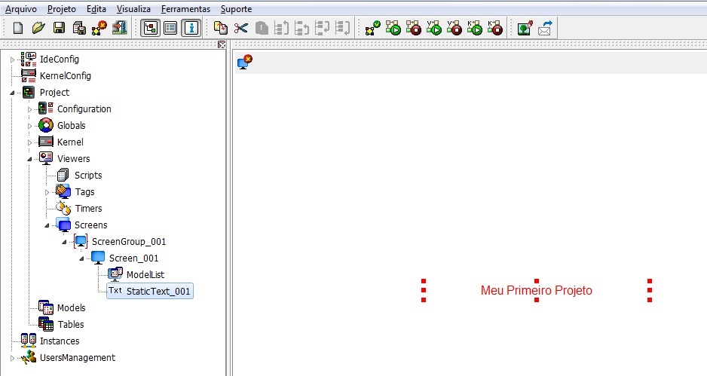This screenshot has height=376, width=707.
Task: Open the Arquivo menu
Action: pos(21,9)
